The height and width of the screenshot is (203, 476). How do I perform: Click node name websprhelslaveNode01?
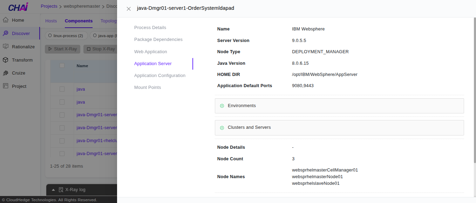(x=316, y=183)
